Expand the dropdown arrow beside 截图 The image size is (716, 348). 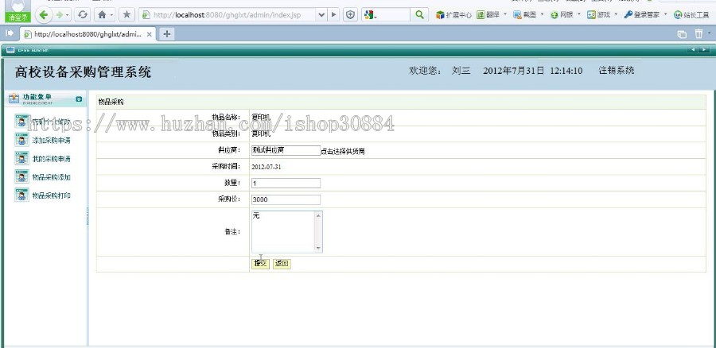tap(543, 14)
